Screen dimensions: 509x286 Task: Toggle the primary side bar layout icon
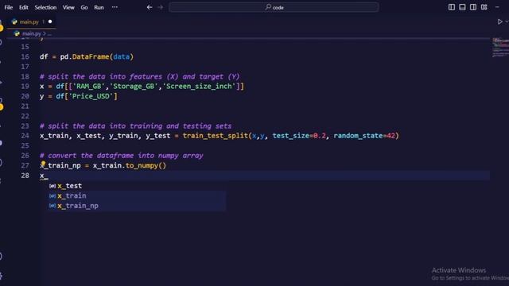pyautogui.click(x=452, y=7)
